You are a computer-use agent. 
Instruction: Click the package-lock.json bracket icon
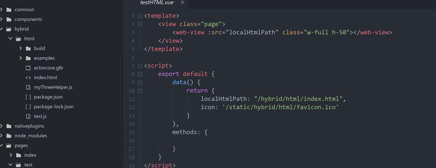28,107
